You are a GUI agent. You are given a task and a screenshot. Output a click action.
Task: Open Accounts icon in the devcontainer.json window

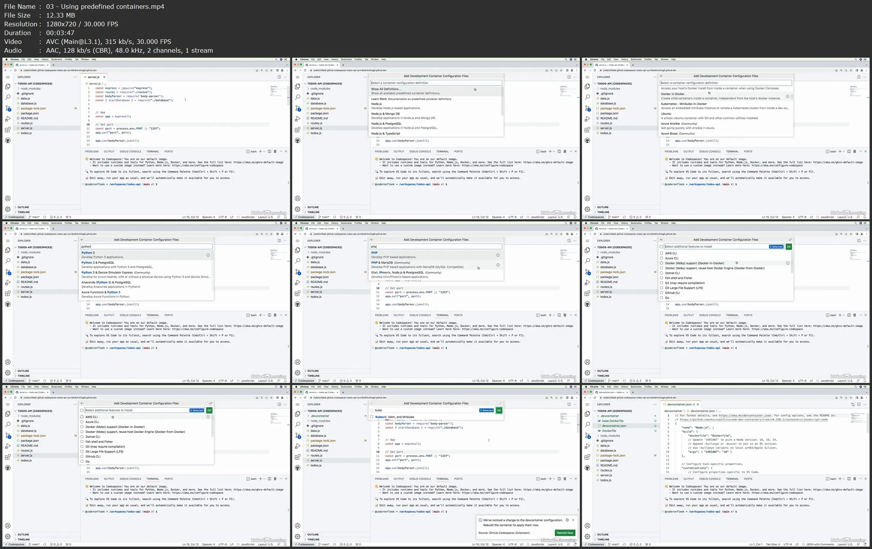pos(587,526)
